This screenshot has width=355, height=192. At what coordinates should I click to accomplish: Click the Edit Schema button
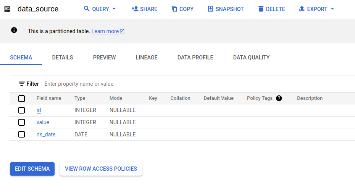coord(32,169)
